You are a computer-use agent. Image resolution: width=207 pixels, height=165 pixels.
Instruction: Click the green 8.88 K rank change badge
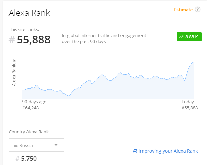point(189,37)
